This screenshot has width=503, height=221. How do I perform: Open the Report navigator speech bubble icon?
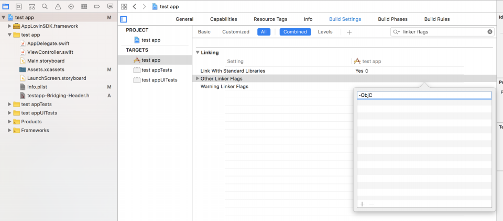[111, 6]
